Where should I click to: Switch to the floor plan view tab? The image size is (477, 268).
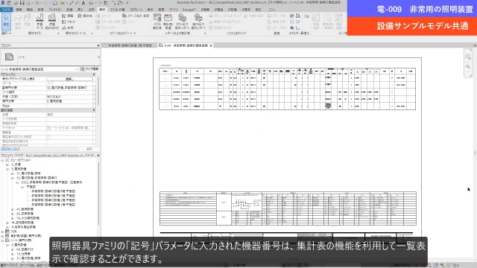point(127,45)
